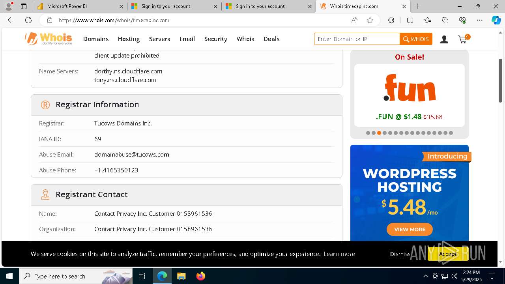Dismiss the cookie banner
505x284 pixels.
400,254
